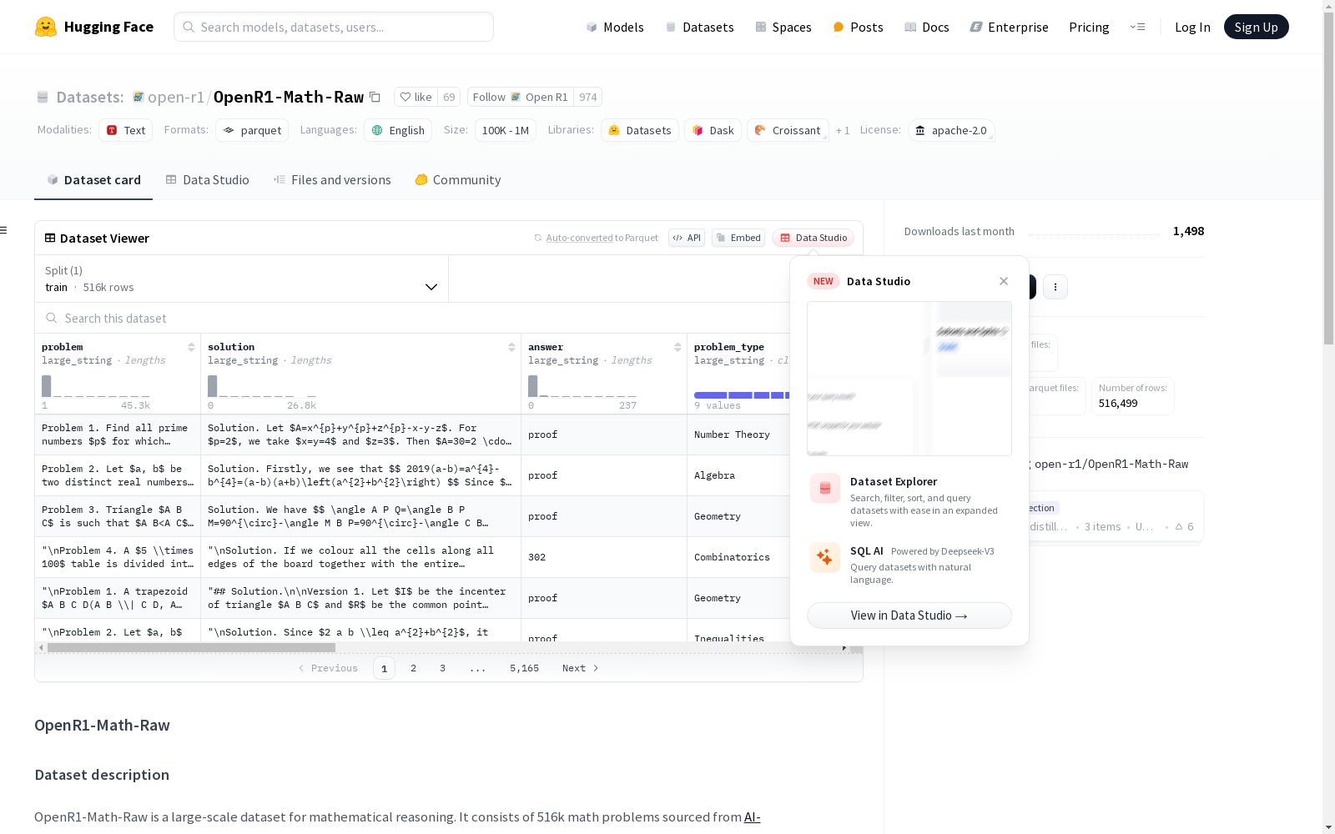Open Posts in the top navigation

click(858, 27)
